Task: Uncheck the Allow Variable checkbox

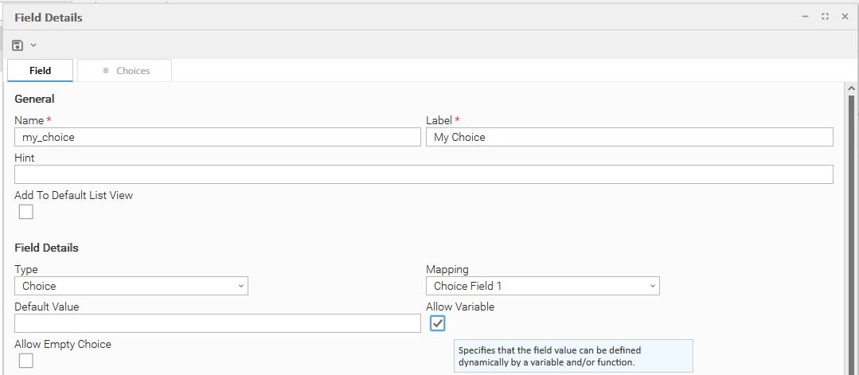Action: tap(437, 323)
